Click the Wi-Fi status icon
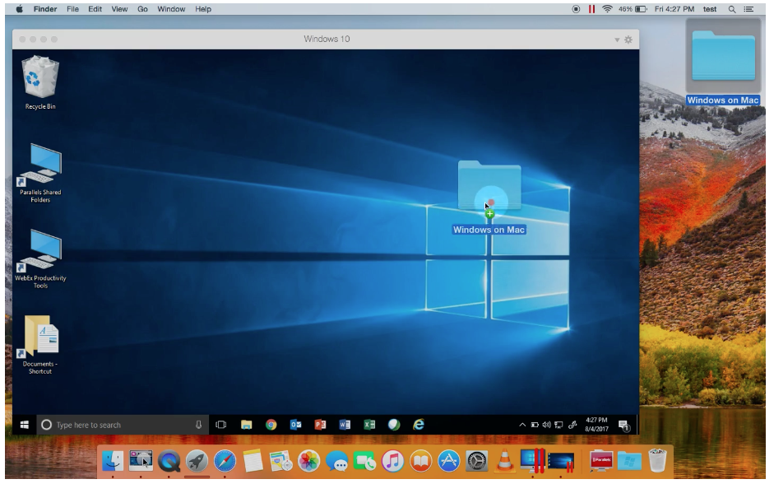774x484 pixels. (607, 9)
